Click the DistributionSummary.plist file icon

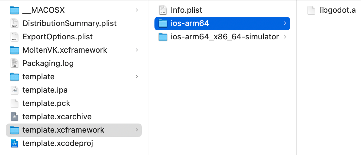coord(15,23)
